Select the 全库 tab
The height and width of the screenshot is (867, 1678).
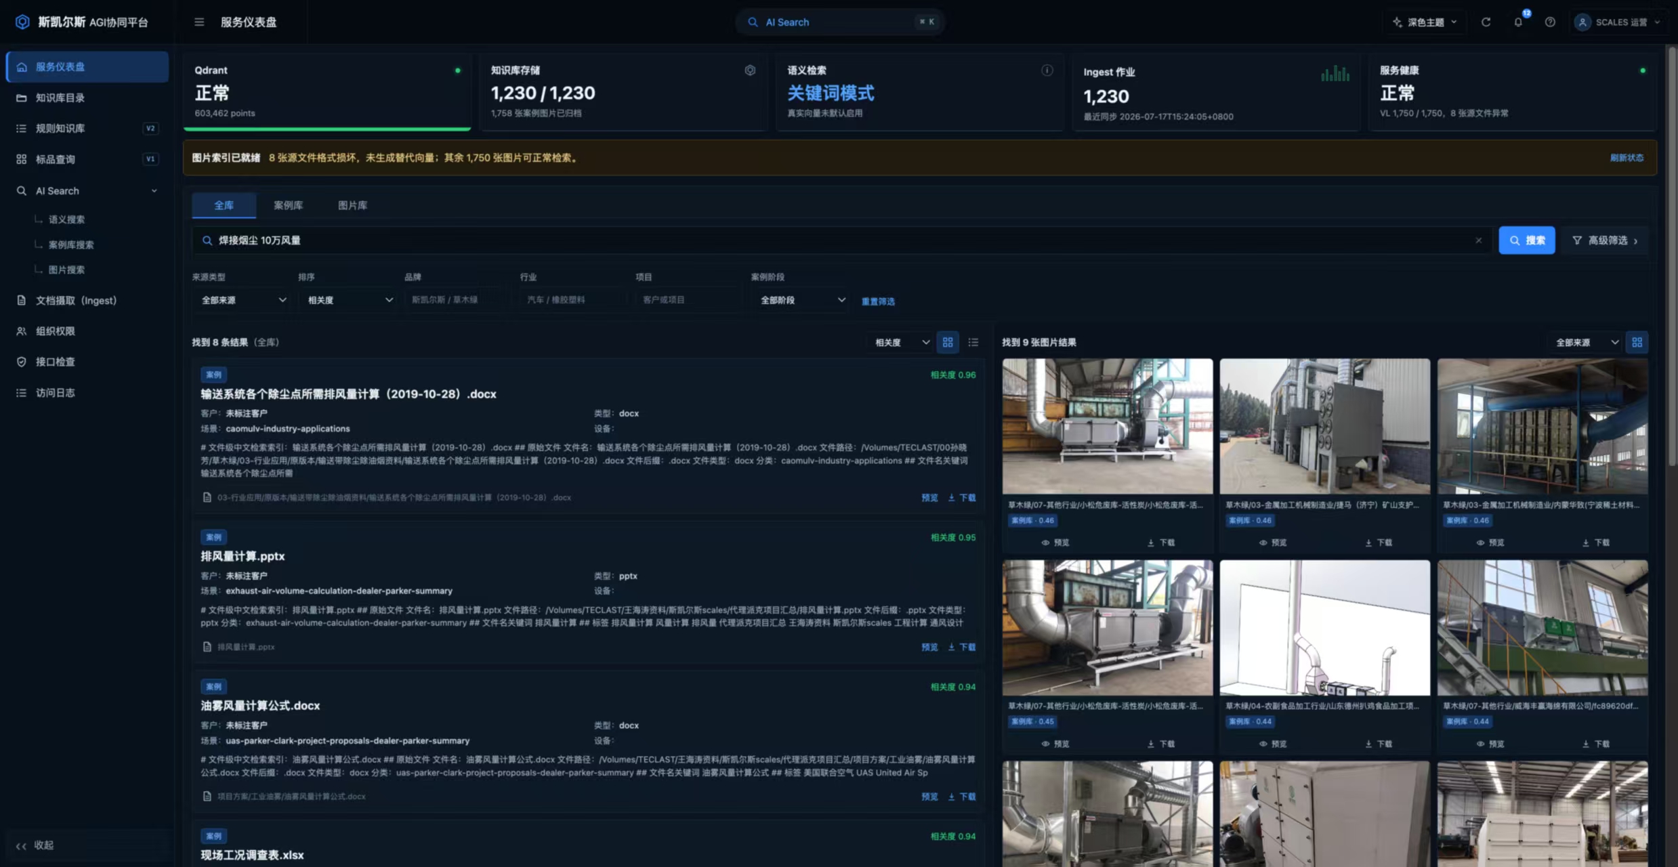tap(224, 205)
